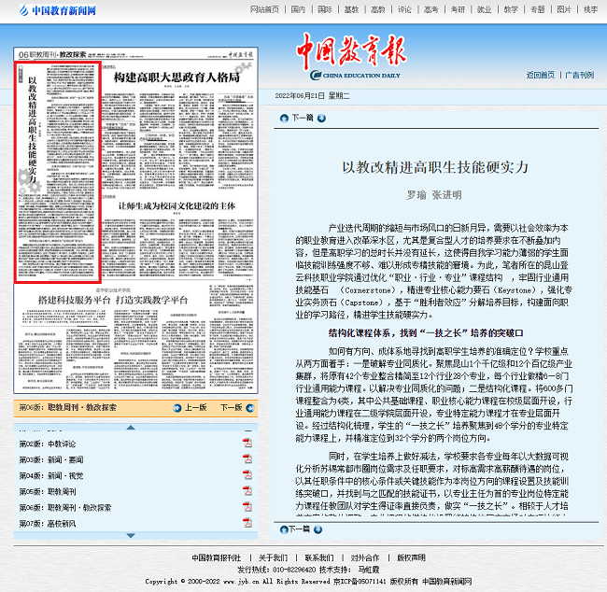Click the previous page (上一版) arrow icon

177,408
